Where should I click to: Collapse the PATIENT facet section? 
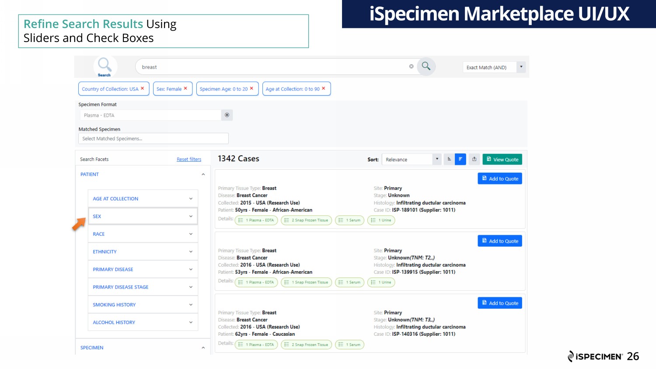pos(203,174)
